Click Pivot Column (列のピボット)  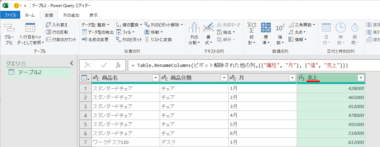129,39
